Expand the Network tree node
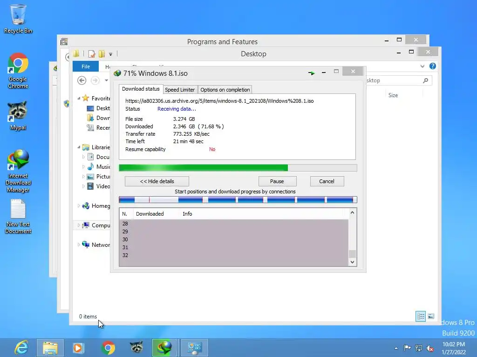This screenshot has width=477, height=357. (79, 245)
